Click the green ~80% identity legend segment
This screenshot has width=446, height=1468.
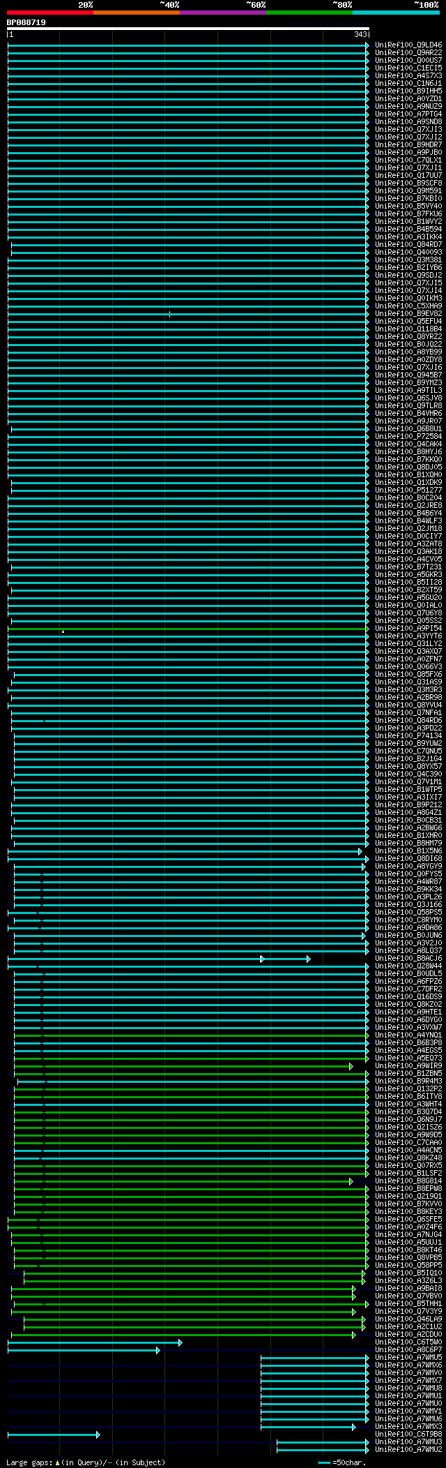point(309,13)
